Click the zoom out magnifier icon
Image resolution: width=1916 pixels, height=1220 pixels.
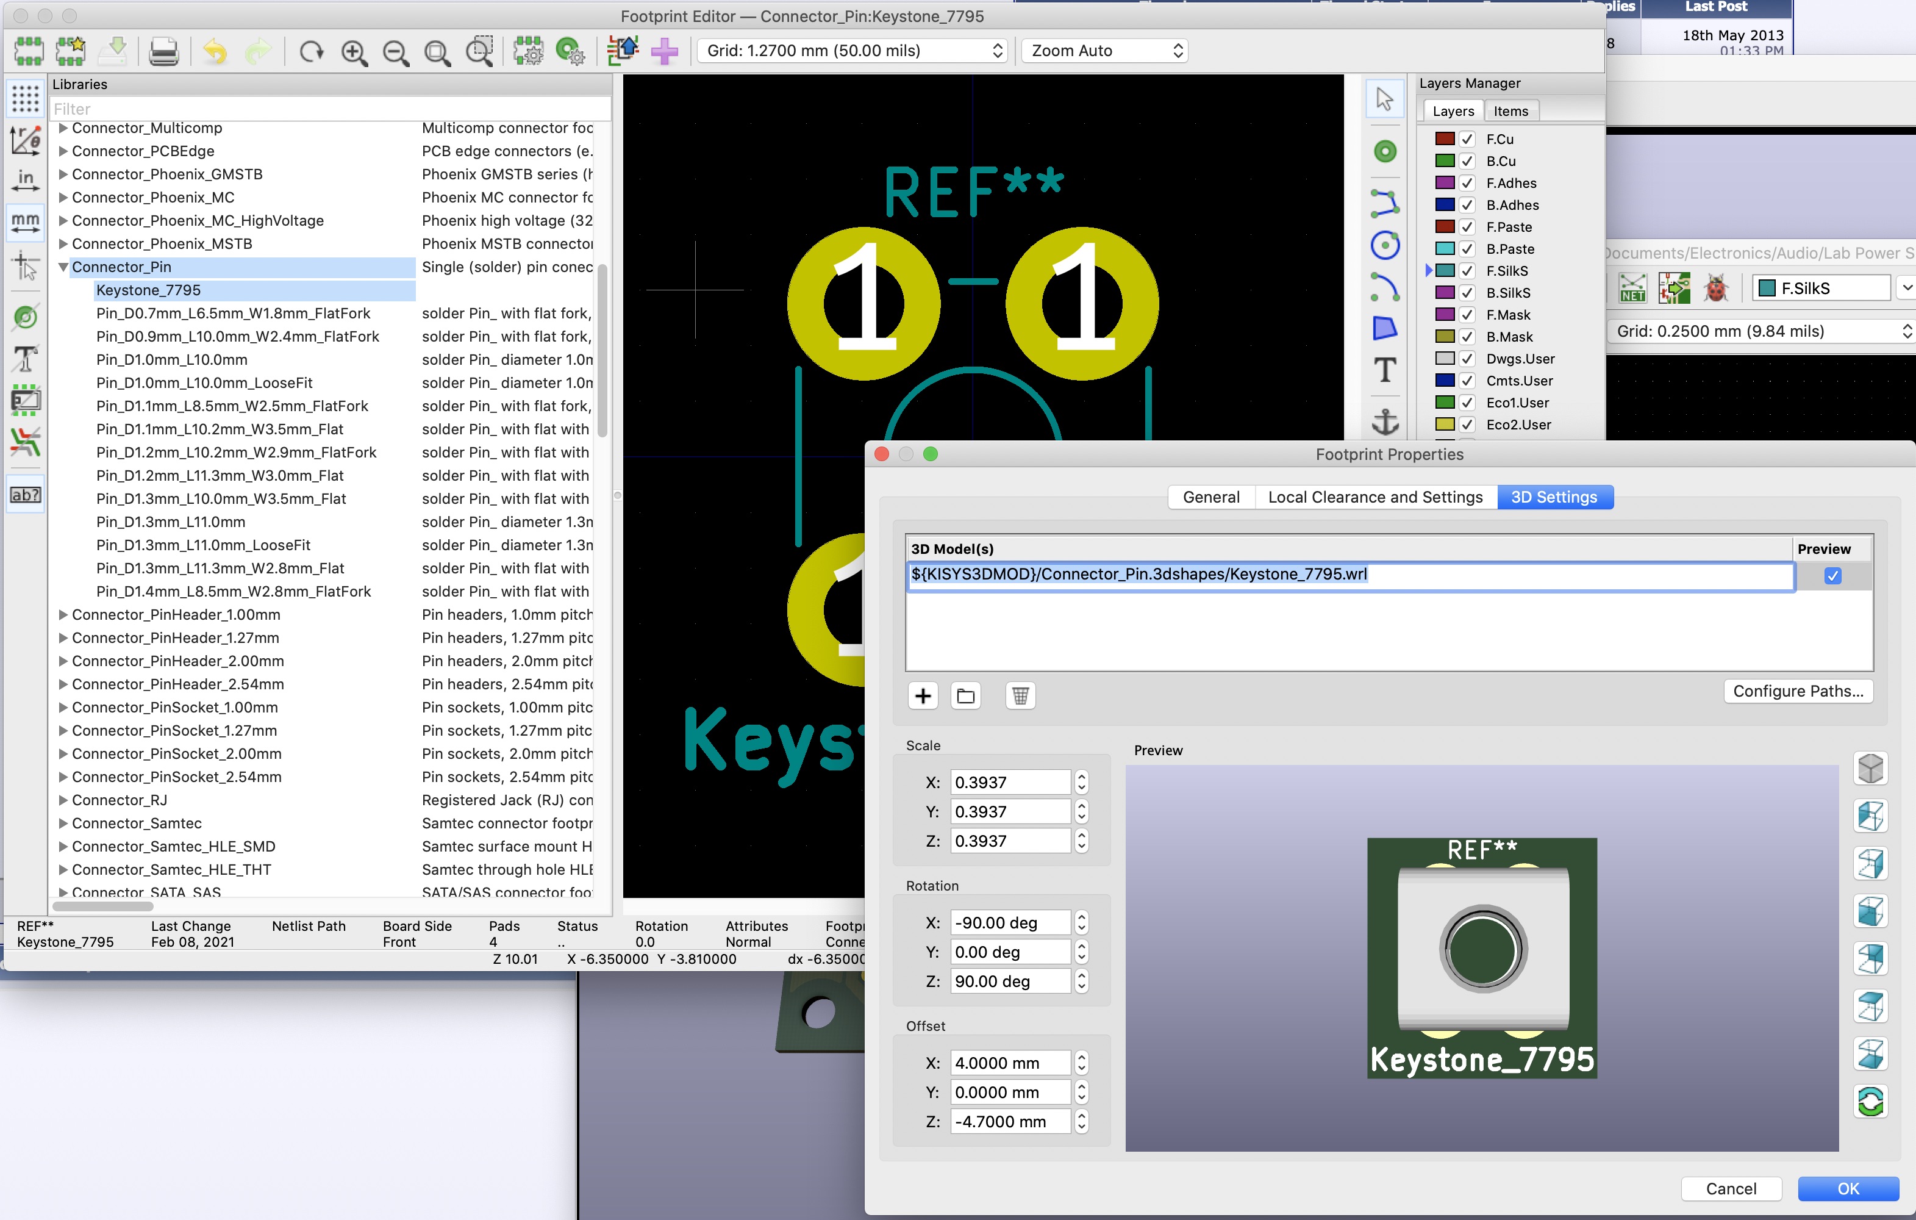point(395,52)
